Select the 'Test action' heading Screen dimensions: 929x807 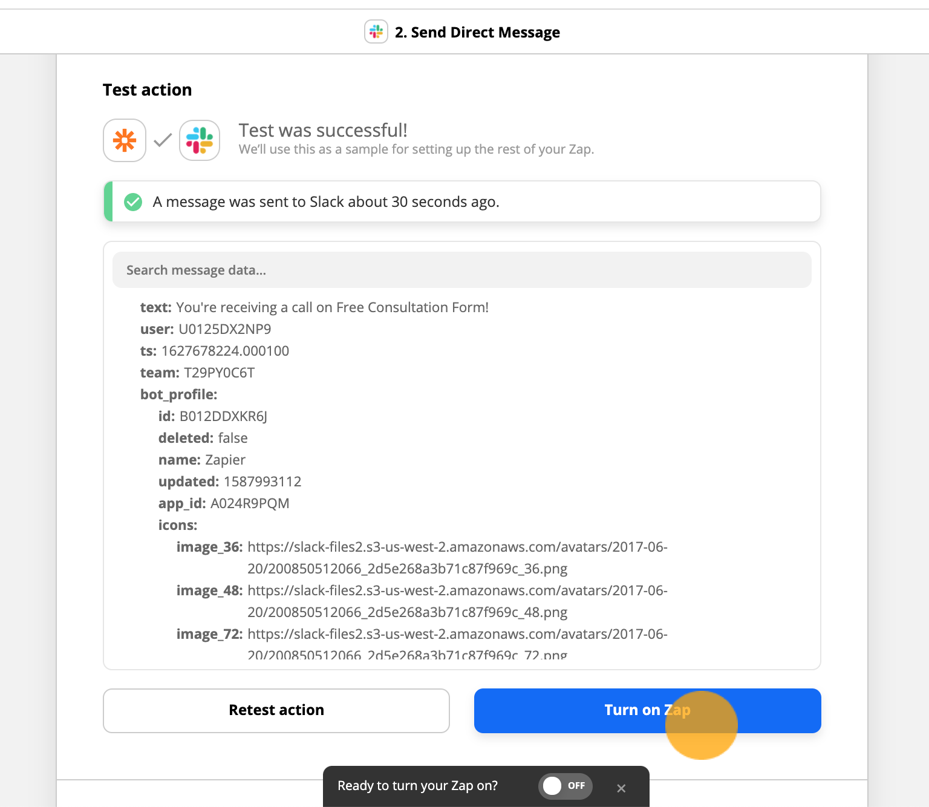[x=147, y=90]
